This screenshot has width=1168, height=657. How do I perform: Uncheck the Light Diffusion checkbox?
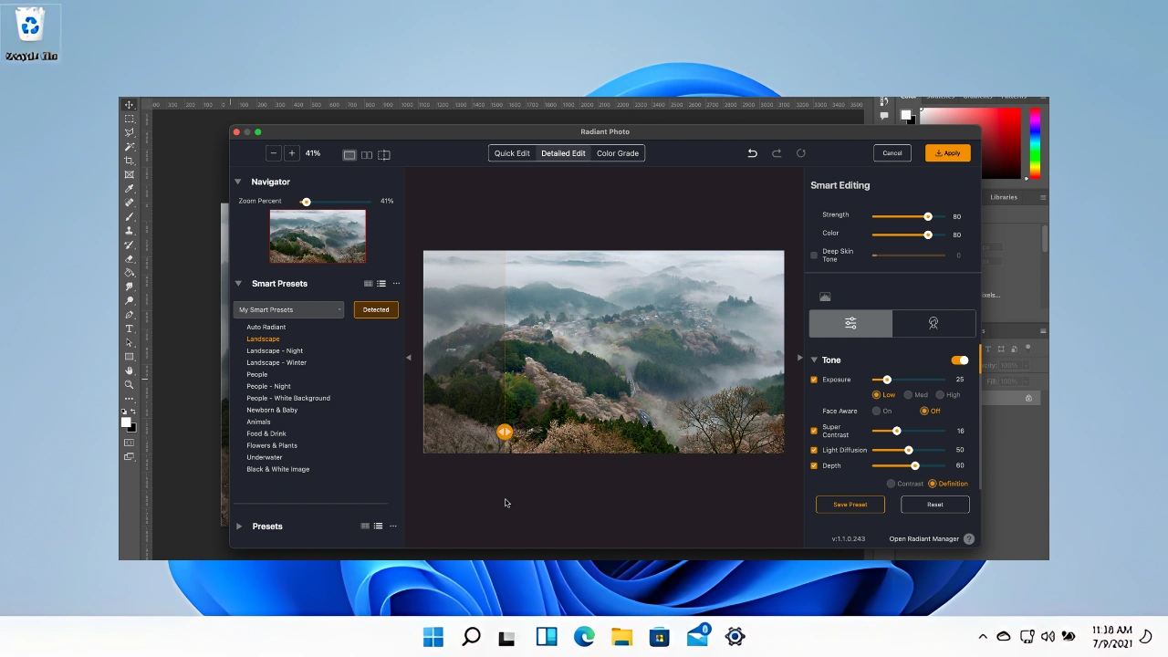[x=814, y=450]
